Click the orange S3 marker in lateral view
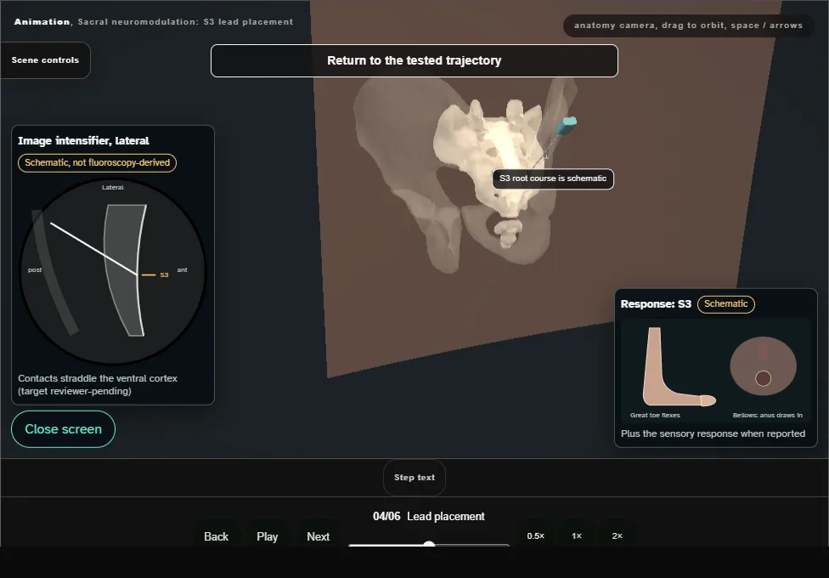Image resolution: width=829 pixels, height=578 pixels. (155, 275)
